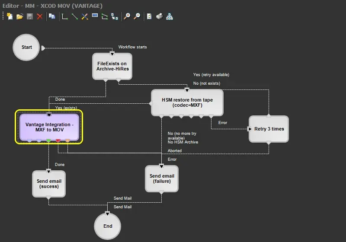Select the blue rectangle node tool

[x=95, y=16]
